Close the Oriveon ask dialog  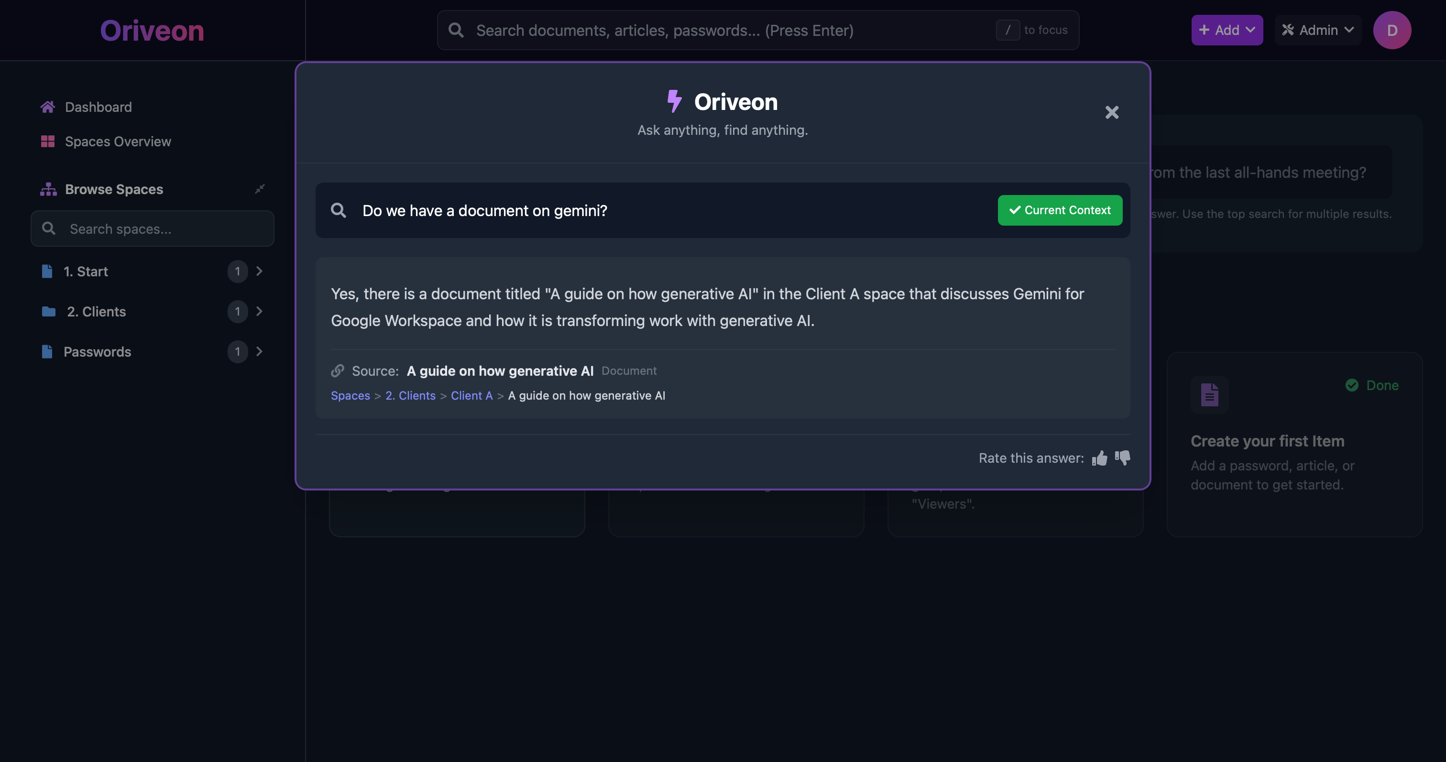[1112, 112]
